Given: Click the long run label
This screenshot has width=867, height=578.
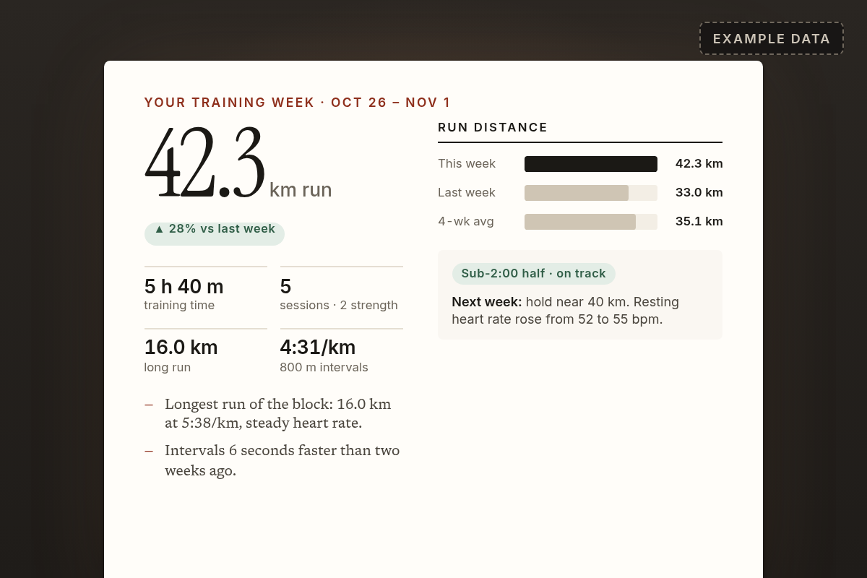Looking at the screenshot, I should tap(168, 368).
